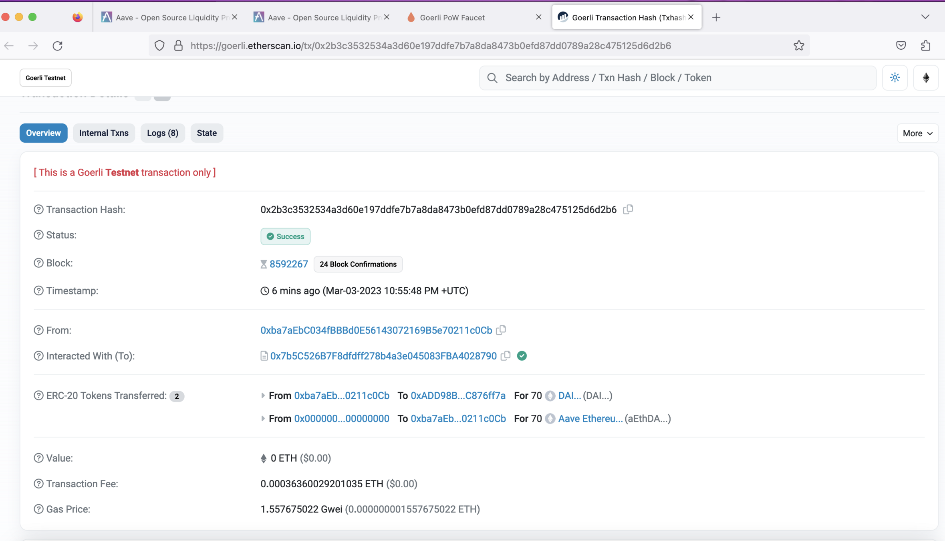List all tabs with the chevron
Viewport: 945px width, 541px height.
(x=925, y=17)
